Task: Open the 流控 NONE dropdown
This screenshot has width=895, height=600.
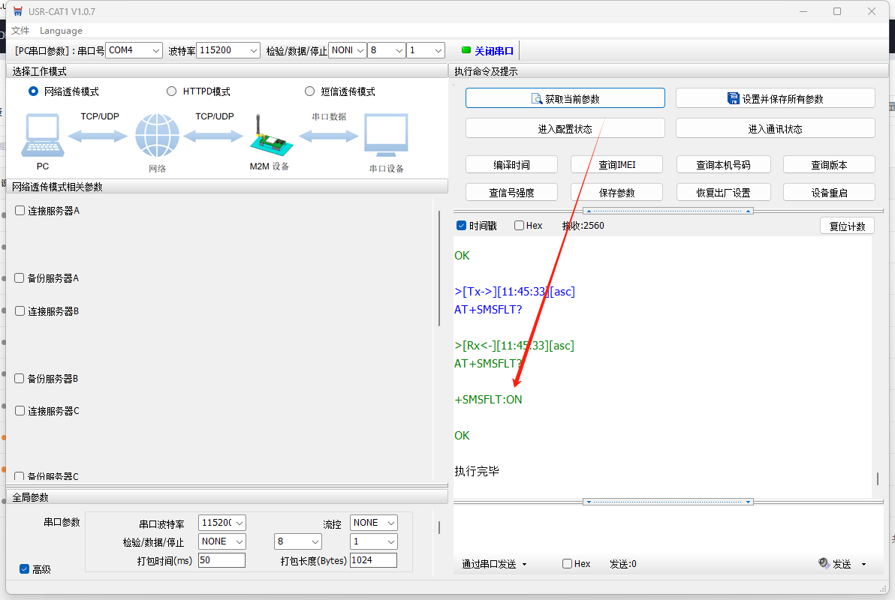Action: pyautogui.click(x=373, y=523)
